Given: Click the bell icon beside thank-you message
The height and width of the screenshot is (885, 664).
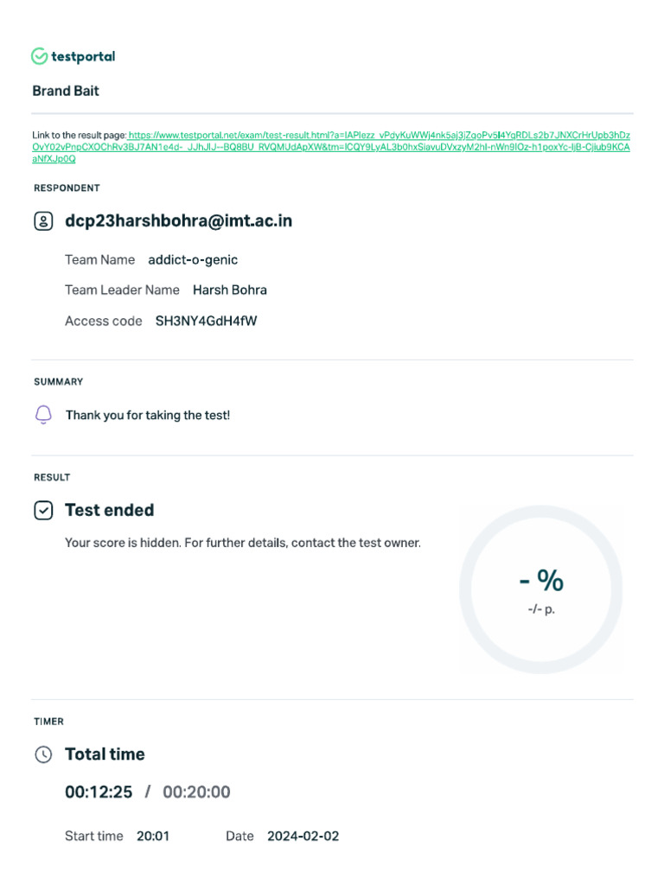Looking at the screenshot, I should (43, 416).
